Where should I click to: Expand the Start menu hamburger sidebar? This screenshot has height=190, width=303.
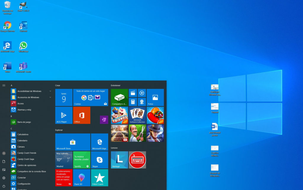4,85
